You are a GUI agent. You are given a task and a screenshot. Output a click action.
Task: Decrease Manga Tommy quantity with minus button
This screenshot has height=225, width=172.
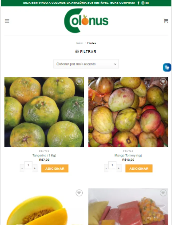point(106,168)
